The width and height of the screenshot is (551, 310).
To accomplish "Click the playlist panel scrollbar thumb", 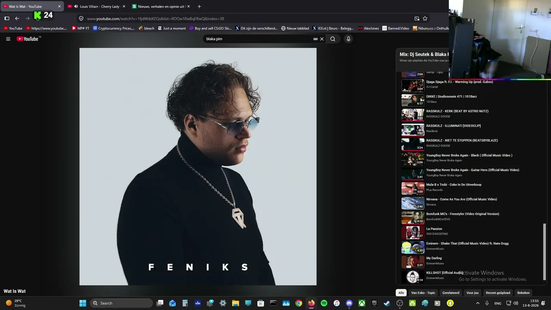I will coord(544,251).
